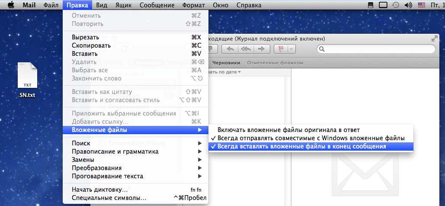The image size is (445, 206).
Task: Open the Вид menu
Action: (x=101, y=5)
